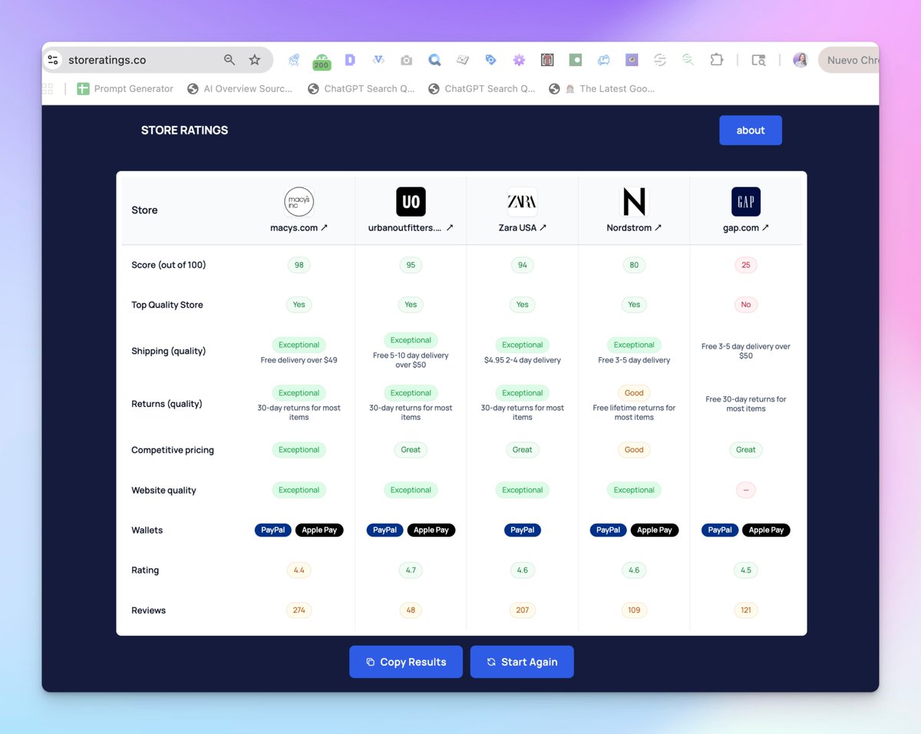Click gap.com's red dash website quality badge

coord(746,490)
